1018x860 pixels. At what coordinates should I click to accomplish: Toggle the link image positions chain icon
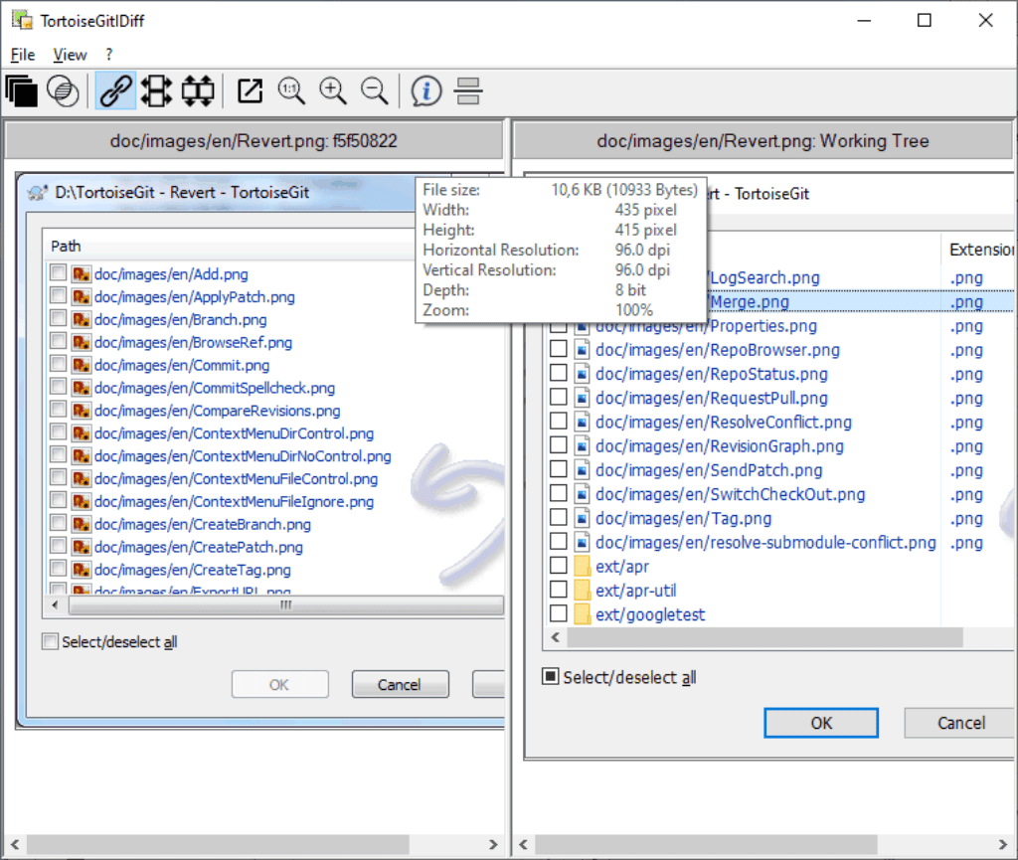(115, 90)
